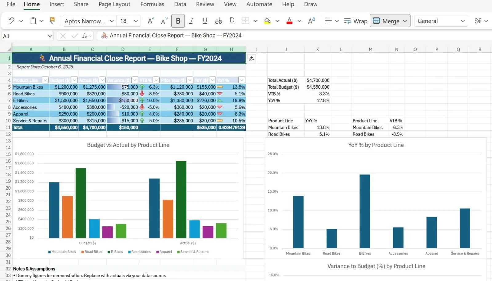The width and height of the screenshot is (492, 281).
Task: Click the Decrease Font Size icon
Action: [x=164, y=21]
